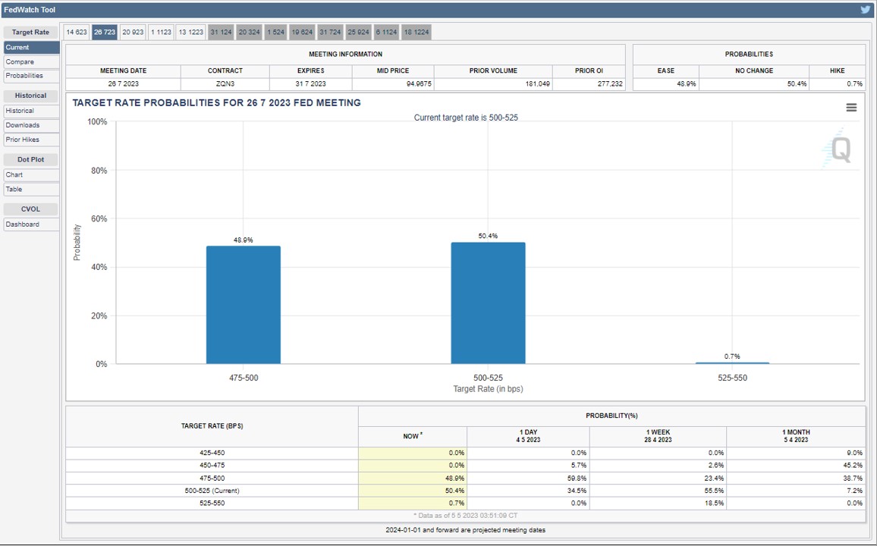Click the 500-525 probability bar
Image resolution: width=877 pixels, height=546 pixels.
pos(489,303)
